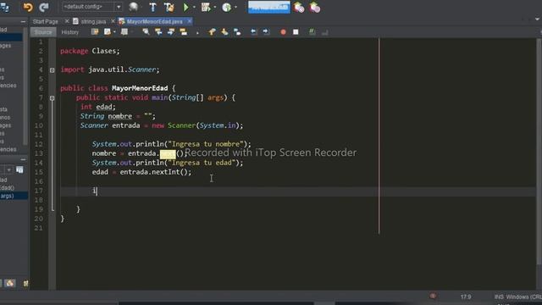This screenshot has width=542, height=305.
Task: Switch editor to Source view
Action: click(x=43, y=32)
